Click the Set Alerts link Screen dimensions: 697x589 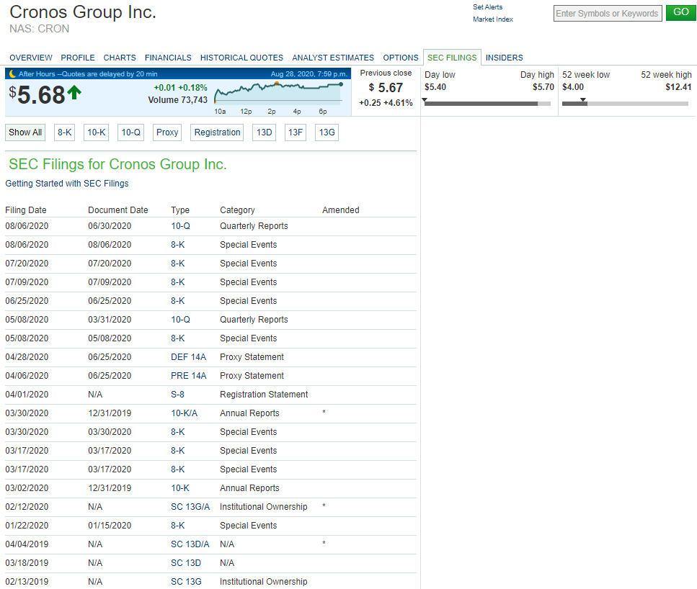[488, 7]
